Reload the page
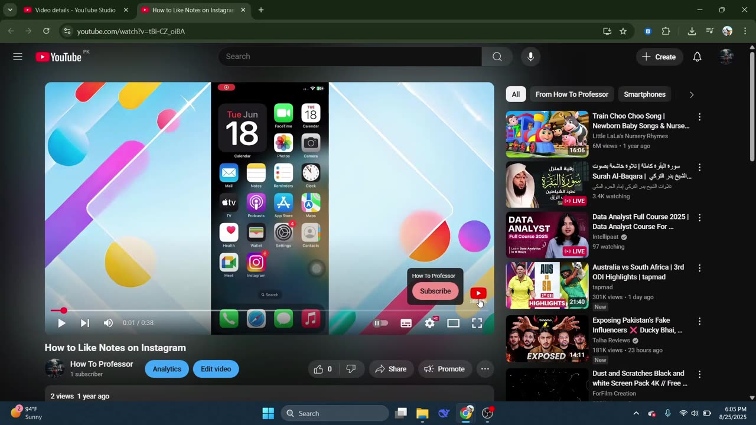Screen dimensions: 756x425 point(46,31)
